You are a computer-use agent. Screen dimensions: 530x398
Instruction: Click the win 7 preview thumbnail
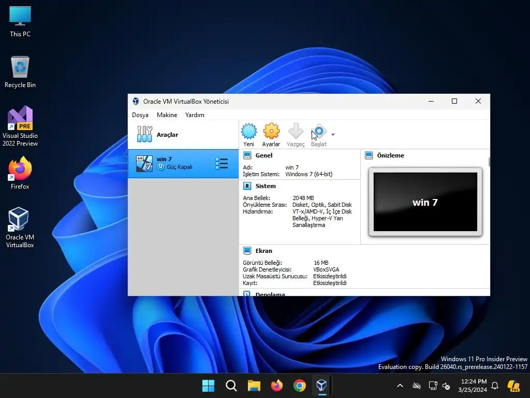click(425, 202)
